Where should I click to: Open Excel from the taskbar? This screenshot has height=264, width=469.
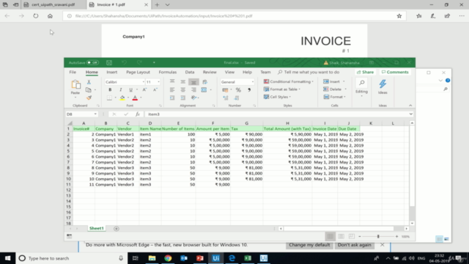click(x=248, y=258)
